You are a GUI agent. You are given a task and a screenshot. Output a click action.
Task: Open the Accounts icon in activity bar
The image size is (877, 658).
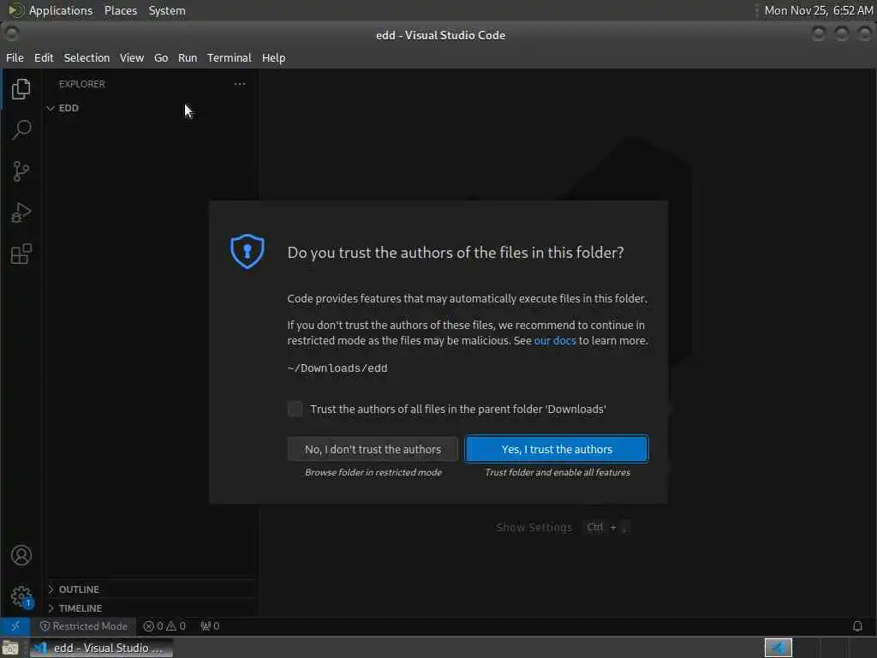point(21,555)
